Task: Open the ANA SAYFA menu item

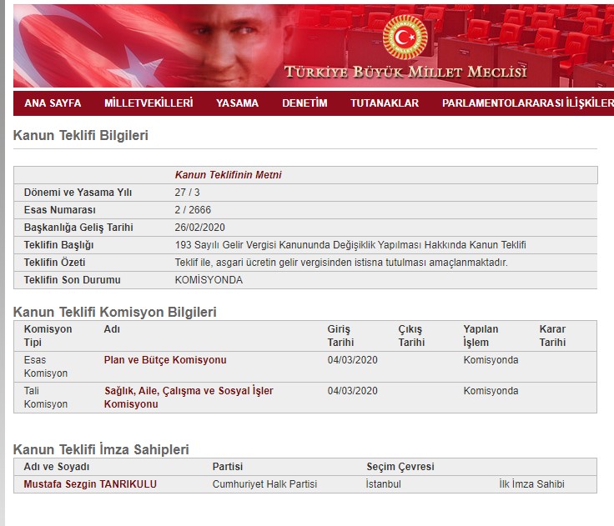Action: 53,103
